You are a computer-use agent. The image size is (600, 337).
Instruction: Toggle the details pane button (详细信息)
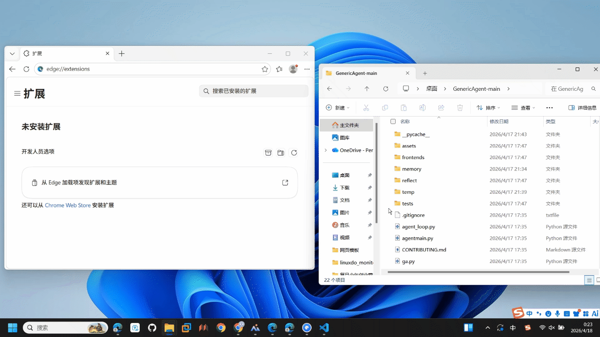coord(582,108)
